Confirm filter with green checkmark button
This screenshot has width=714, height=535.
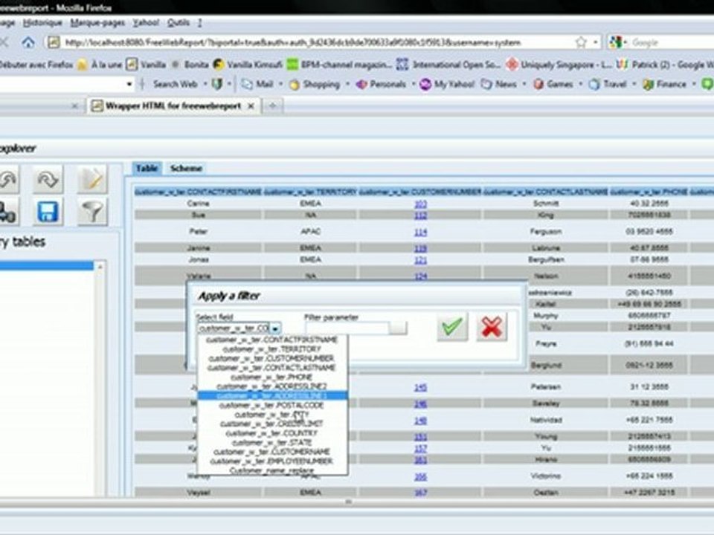click(x=451, y=326)
